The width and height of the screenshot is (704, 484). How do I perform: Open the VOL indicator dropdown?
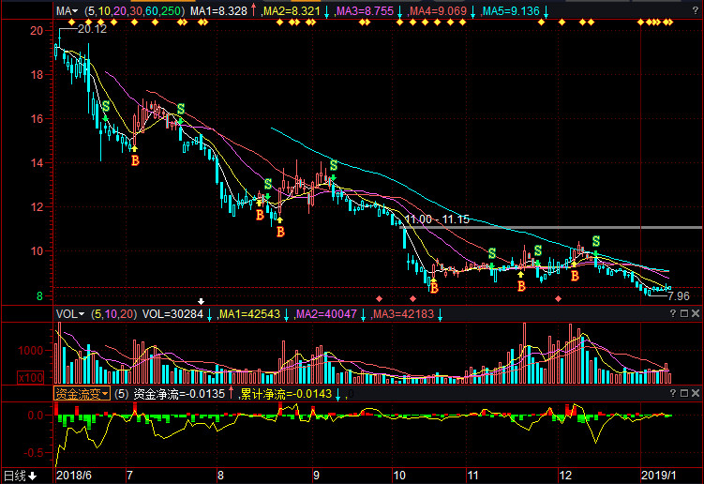69,314
